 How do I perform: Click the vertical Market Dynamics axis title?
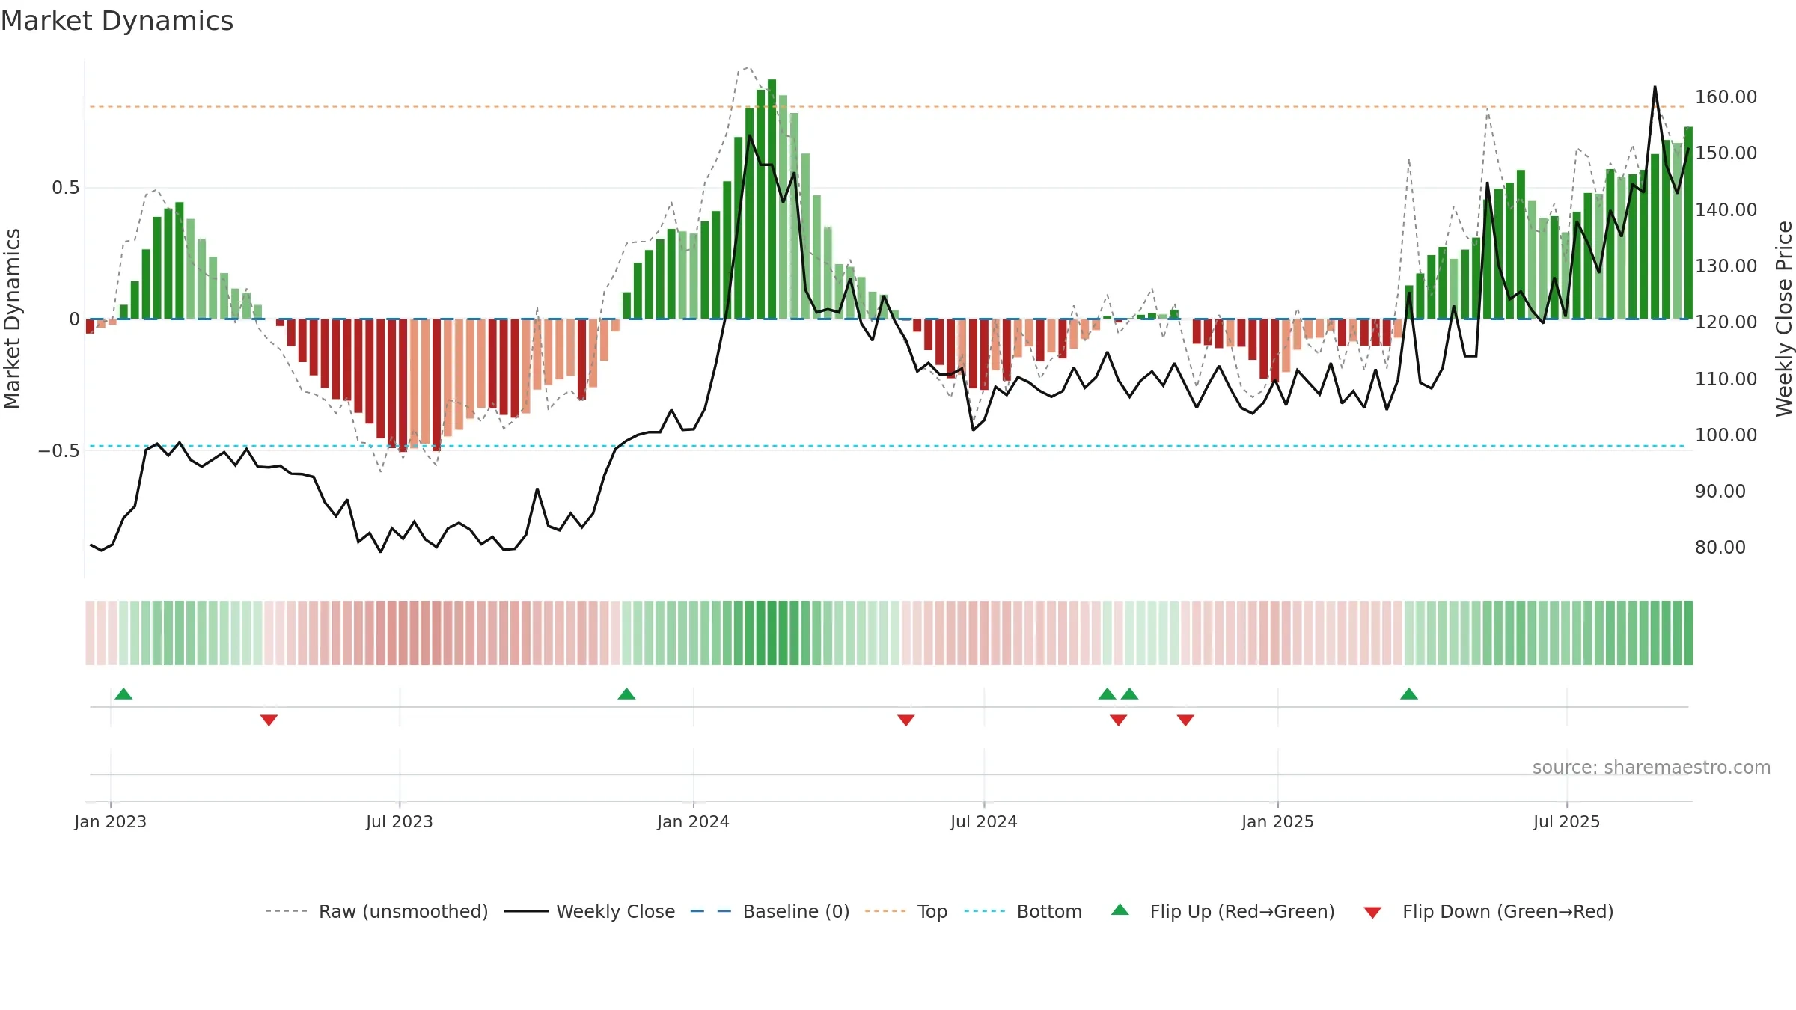click(x=12, y=319)
